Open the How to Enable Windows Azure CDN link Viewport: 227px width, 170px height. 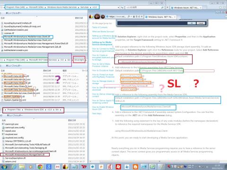pyautogui.click(x=103, y=108)
